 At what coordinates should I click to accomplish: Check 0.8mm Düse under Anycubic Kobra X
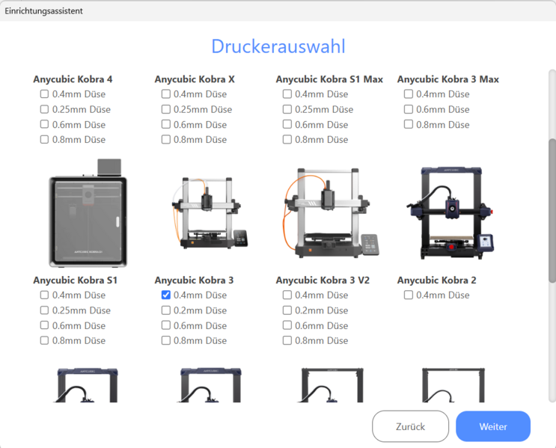(165, 139)
